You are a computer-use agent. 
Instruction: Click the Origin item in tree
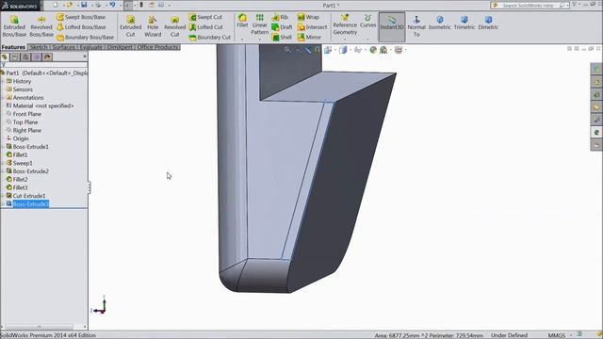pos(21,138)
